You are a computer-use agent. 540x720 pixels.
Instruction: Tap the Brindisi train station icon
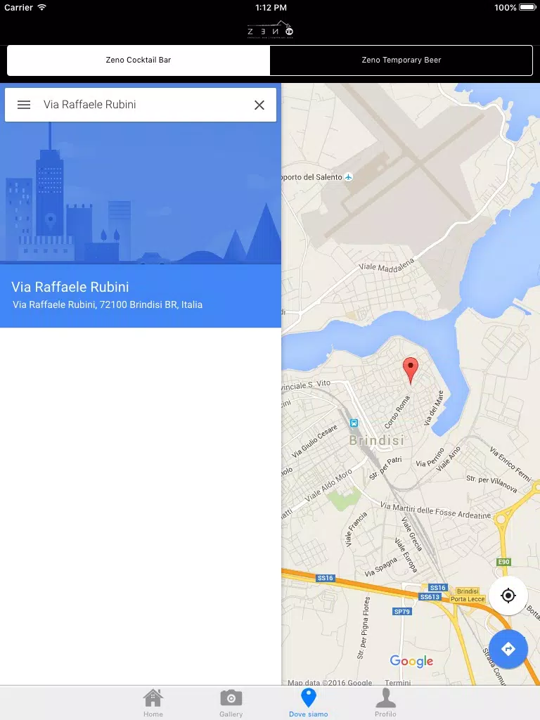354,423
